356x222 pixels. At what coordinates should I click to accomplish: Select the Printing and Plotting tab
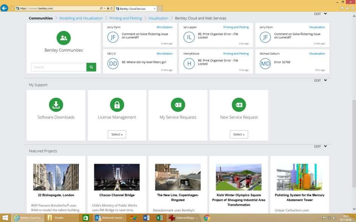pyautogui.click(x=126, y=18)
